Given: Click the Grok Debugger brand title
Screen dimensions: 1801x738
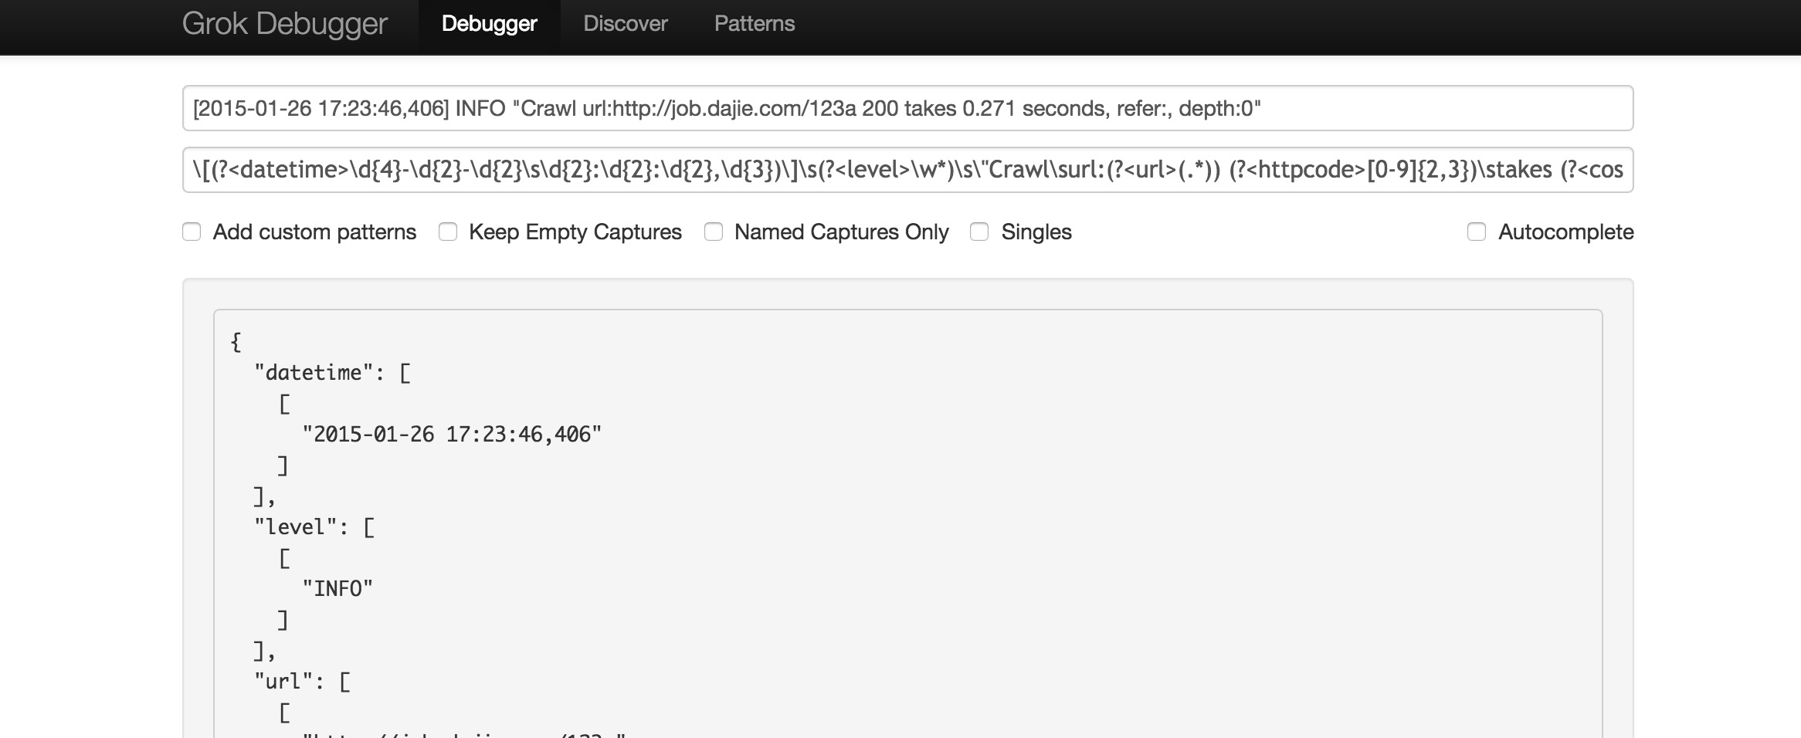Looking at the screenshot, I should point(284,24).
